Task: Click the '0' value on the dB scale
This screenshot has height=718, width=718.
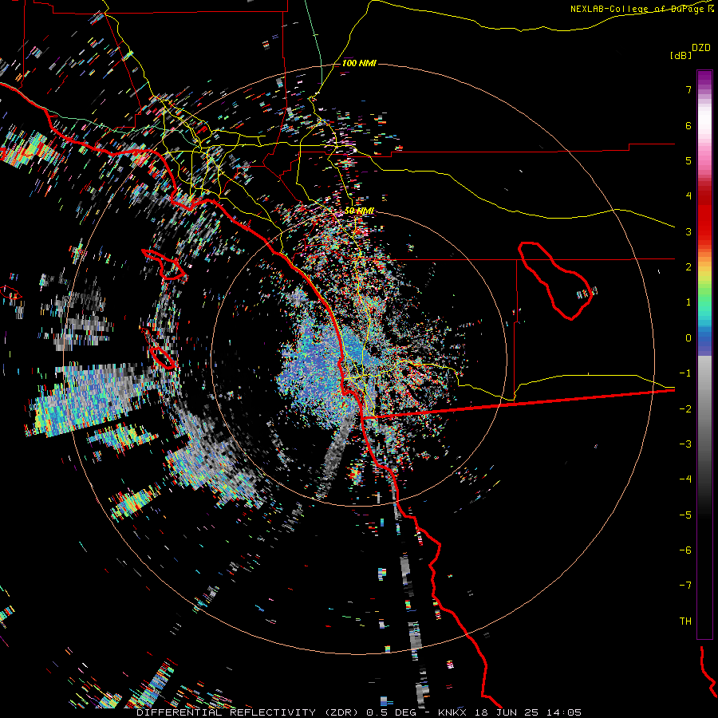Action: tap(688, 338)
